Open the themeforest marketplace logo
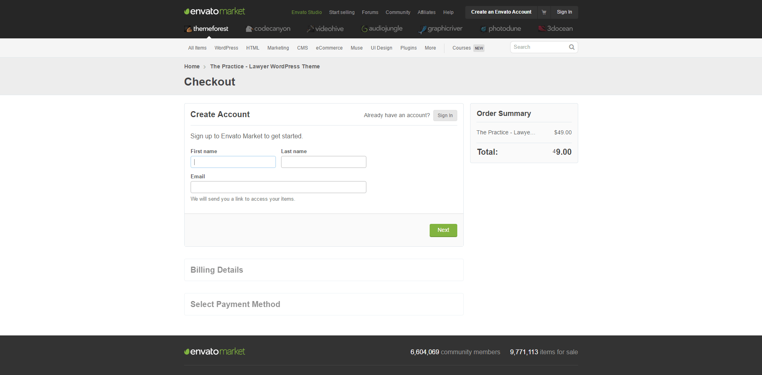 206,29
